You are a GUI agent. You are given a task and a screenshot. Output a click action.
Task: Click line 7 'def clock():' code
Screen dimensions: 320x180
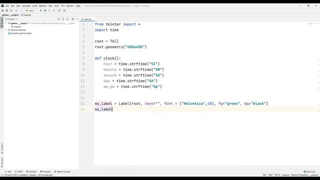pos(107,58)
